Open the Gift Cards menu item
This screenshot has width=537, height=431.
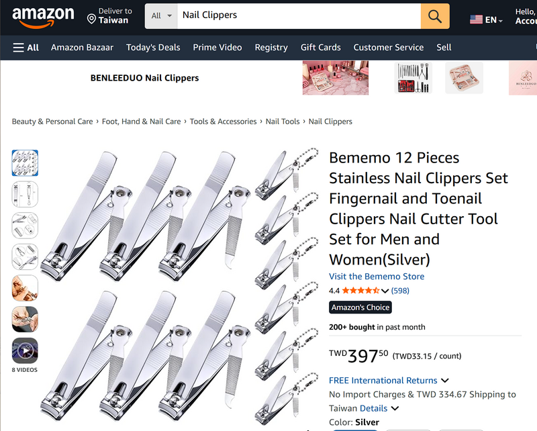(320, 47)
